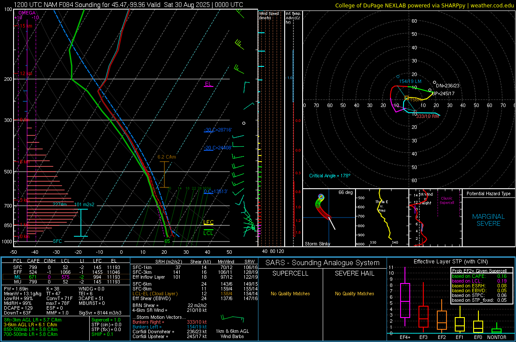Click the UP=245/17 Corfidi marker label
516x342 pixels.
coord(443,93)
